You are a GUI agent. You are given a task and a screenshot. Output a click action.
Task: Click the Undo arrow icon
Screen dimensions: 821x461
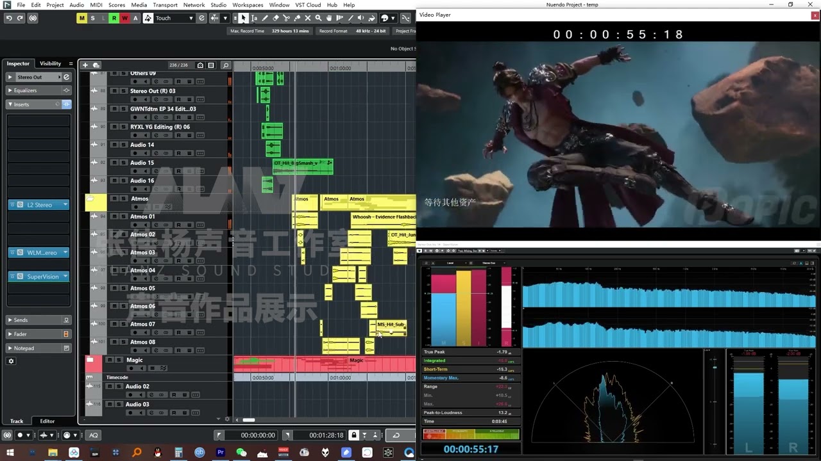(9, 18)
